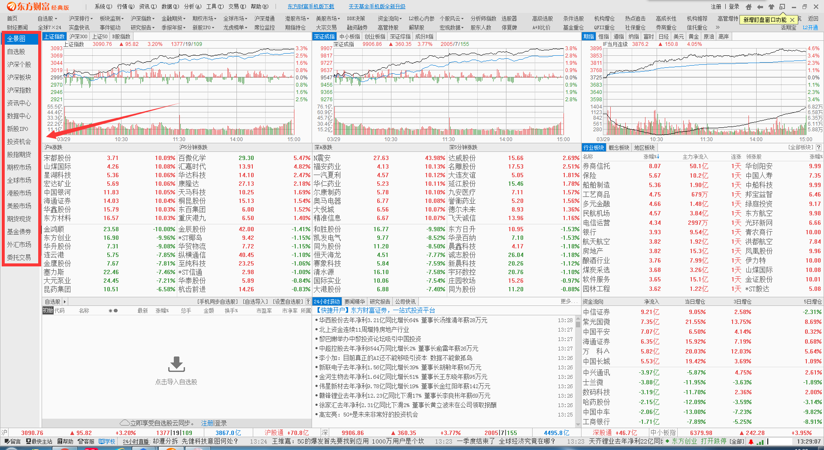The height and width of the screenshot is (450, 824).
Task: Click 手机同步自选股 button
Action: coord(217,302)
